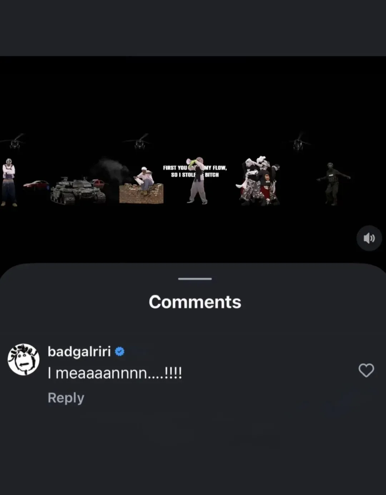
Task: Open badgalriri's sketch-face profile avatar
Action: tap(24, 359)
